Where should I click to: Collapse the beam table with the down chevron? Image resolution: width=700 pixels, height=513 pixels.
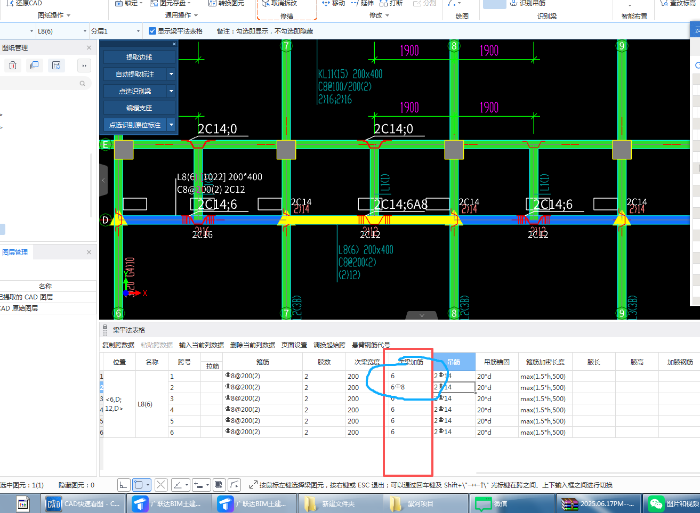[x=422, y=315]
